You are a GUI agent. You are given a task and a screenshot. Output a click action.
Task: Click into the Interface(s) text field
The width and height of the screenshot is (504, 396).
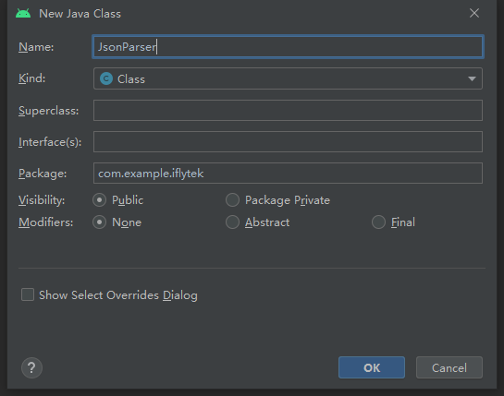click(x=288, y=141)
